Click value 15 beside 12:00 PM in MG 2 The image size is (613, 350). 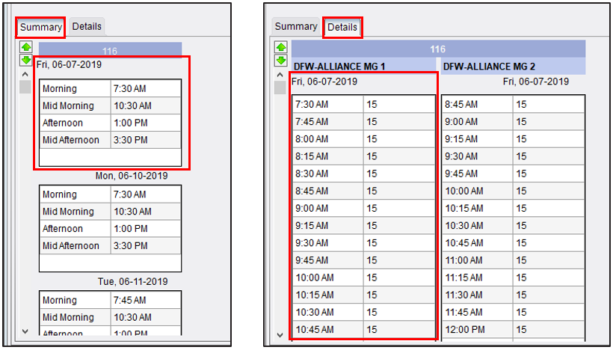pos(522,329)
